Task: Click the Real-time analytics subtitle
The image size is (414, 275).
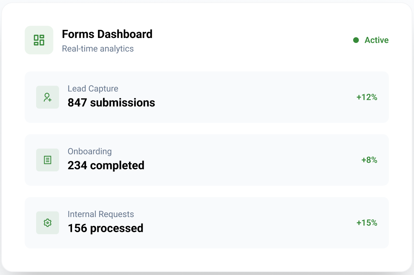Action: (x=98, y=48)
